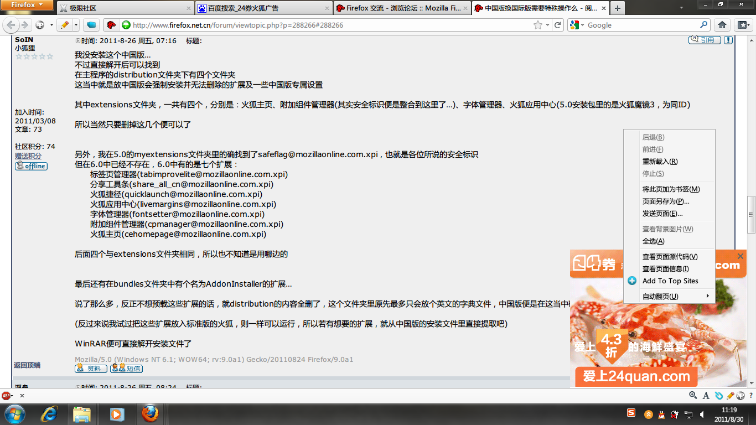
Task: Choose 查看页面源代码 from context menu
Action: coord(669,257)
